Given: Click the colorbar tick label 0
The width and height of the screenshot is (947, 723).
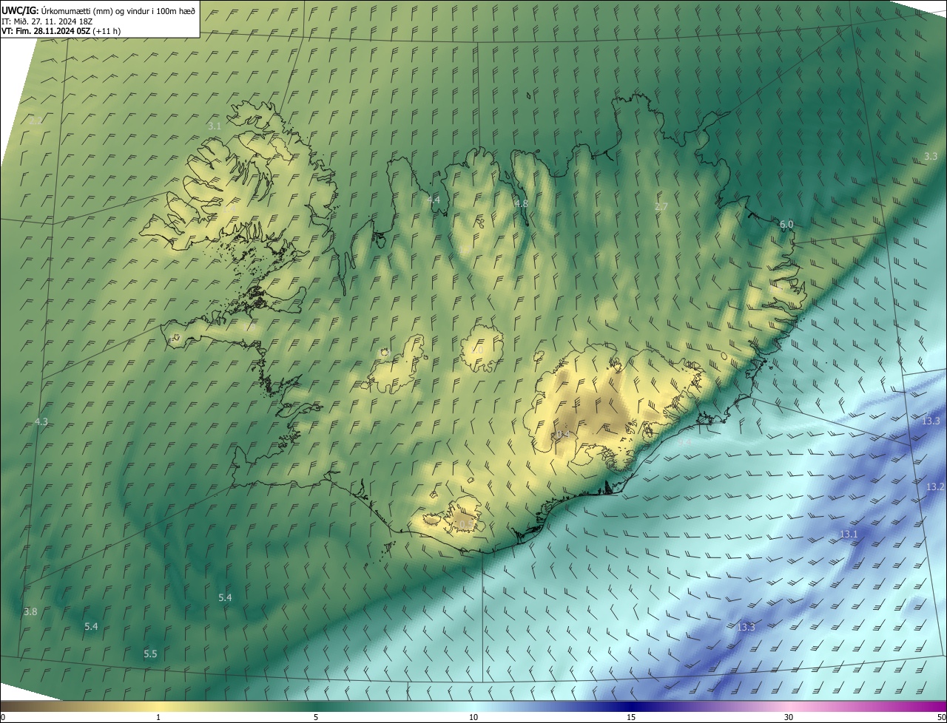Looking at the screenshot, I should (x=3, y=717).
